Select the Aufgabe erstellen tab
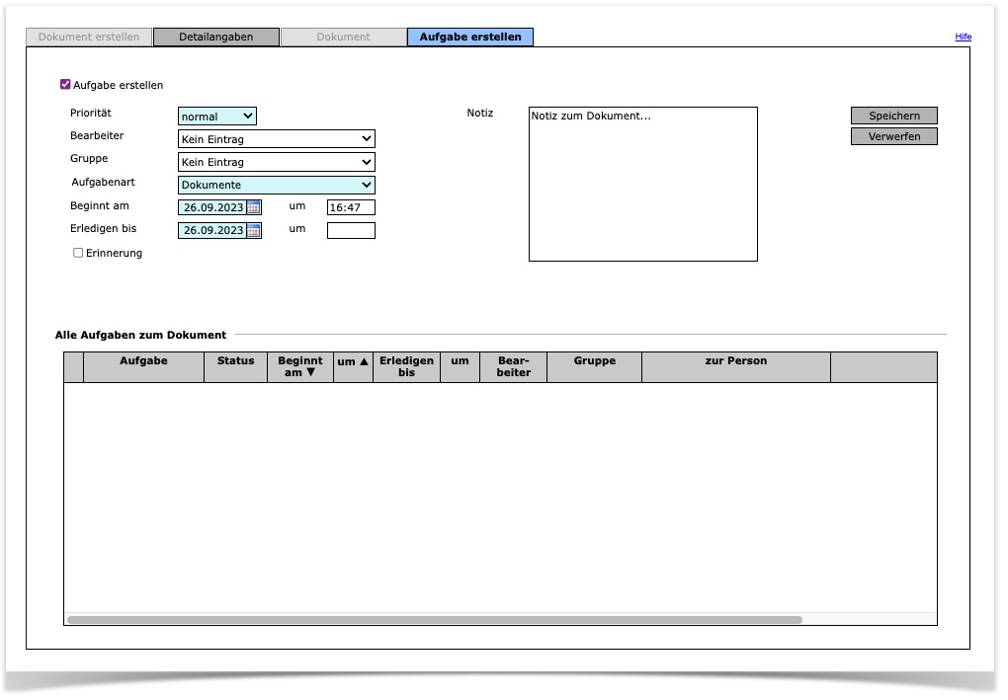Viewport: 1008px width, 700px height. coord(470,38)
